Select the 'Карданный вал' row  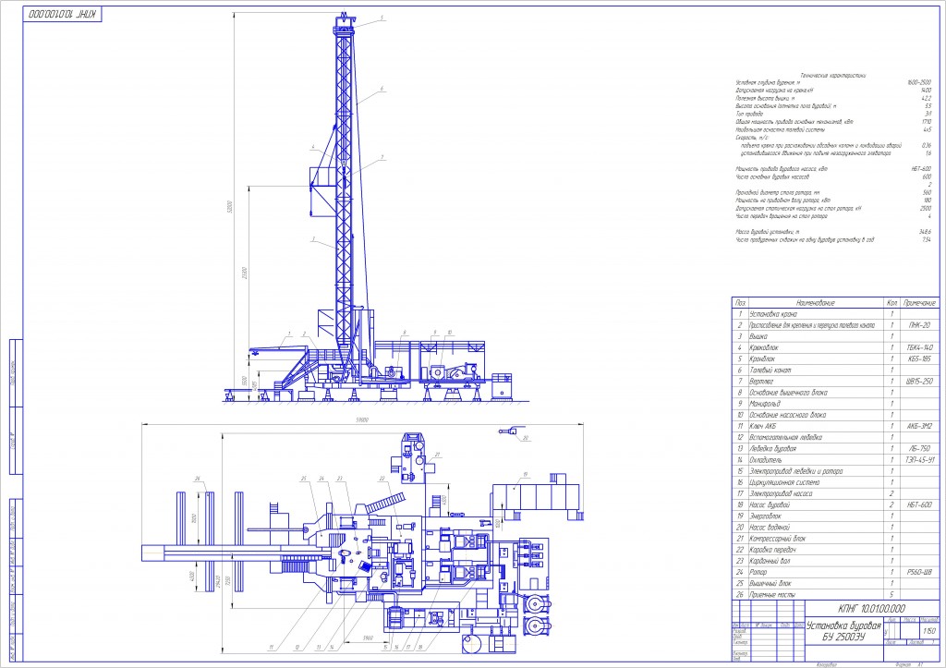tap(770, 561)
